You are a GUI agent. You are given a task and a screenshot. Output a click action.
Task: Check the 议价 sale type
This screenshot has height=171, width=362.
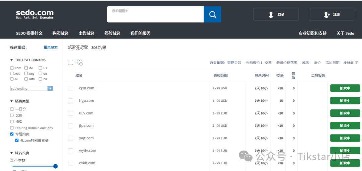coord(12,115)
